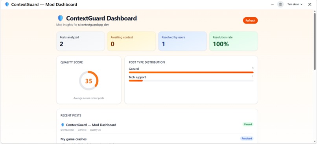Click the 100% resolution rate value
Image resolution: width=317 pixels, height=144 pixels.
(221, 44)
